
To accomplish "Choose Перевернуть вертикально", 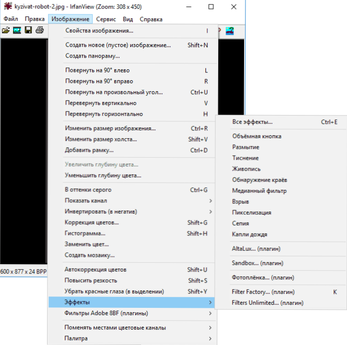I will click(x=133, y=103).
